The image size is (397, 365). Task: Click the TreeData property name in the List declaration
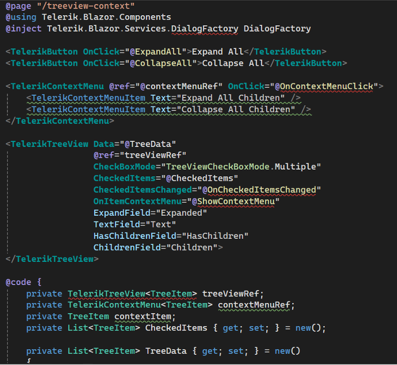point(166,351)
